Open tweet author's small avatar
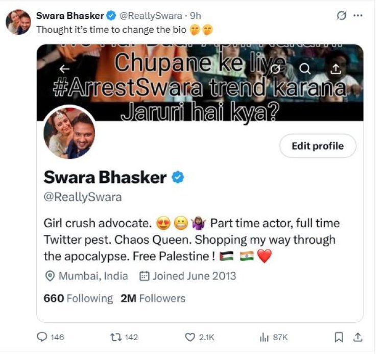The width and height of the screenshot is (383, 354). (x=18, y=22)
